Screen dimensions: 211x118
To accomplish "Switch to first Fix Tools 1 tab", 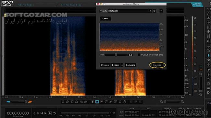I will tap(26, 5).
